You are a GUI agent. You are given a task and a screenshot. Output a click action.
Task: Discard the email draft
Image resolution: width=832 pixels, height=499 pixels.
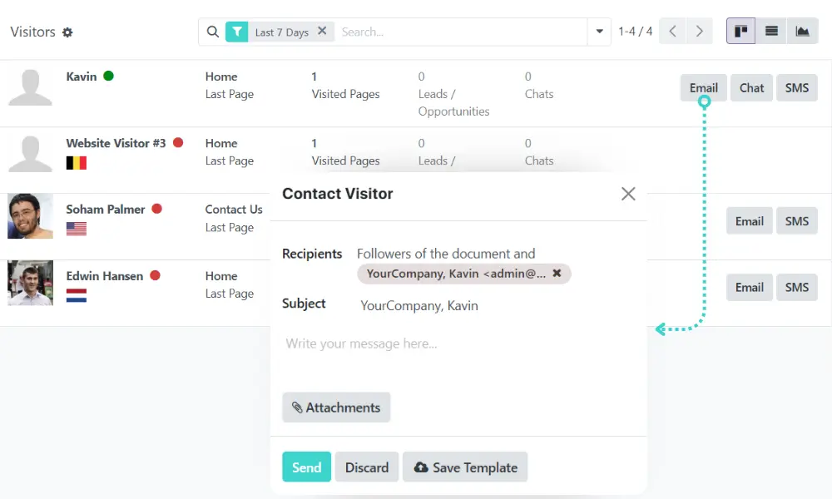click(x=367, y=467)
